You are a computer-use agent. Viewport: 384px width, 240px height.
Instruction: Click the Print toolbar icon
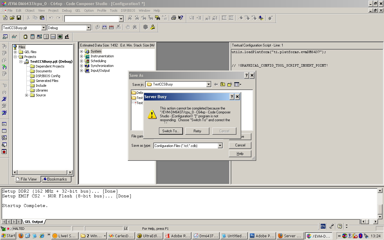click(173, 18)
